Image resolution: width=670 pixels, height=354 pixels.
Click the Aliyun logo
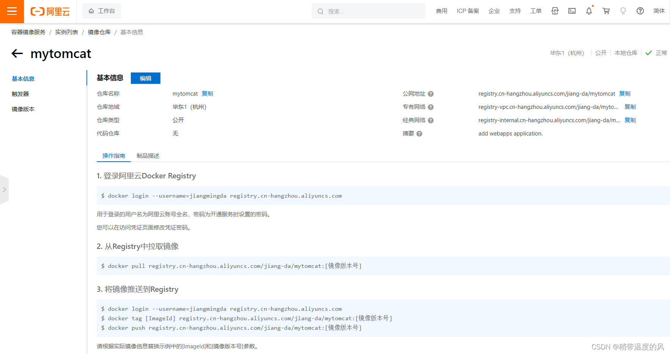coord(50,11)
